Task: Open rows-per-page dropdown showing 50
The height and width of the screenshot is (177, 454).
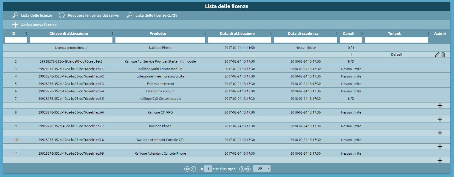Action: click(x=262, y=169)
